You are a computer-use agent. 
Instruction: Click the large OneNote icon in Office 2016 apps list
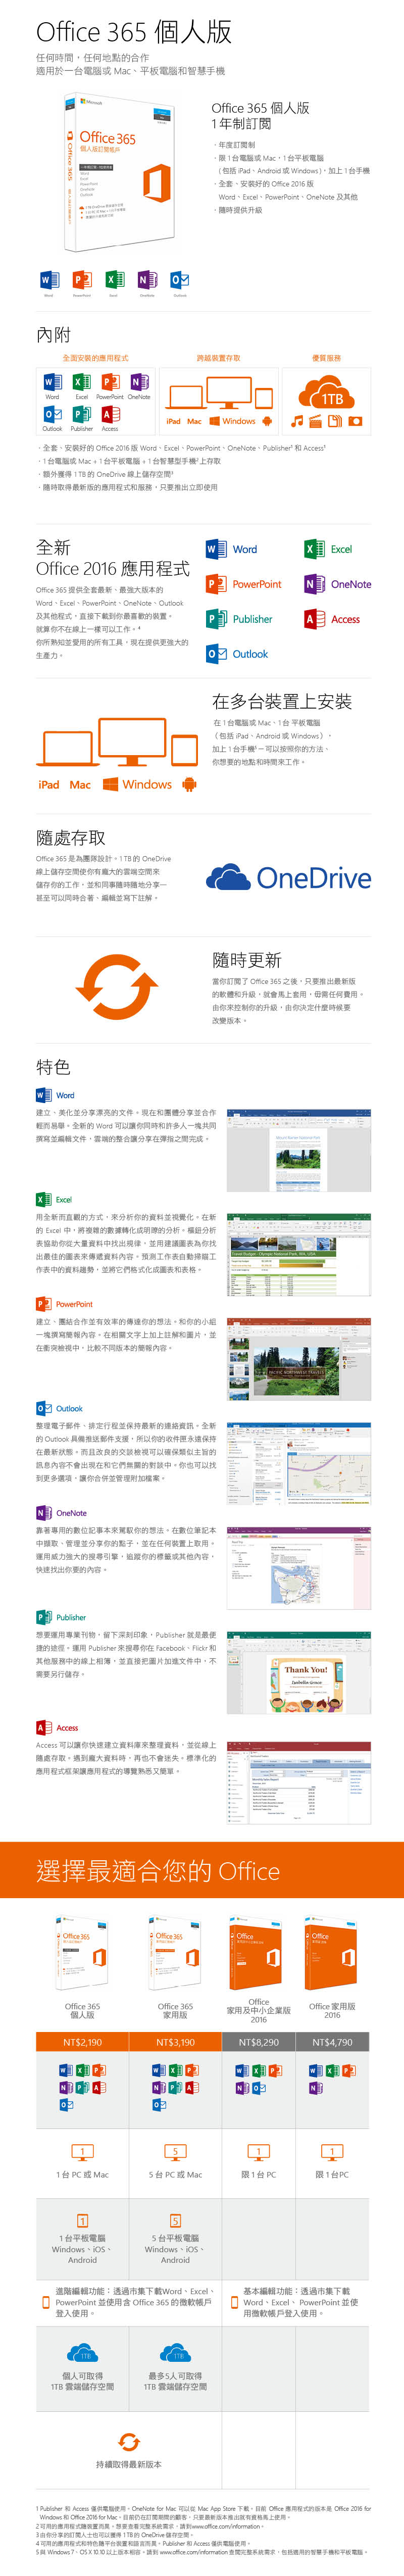[314, 584]
